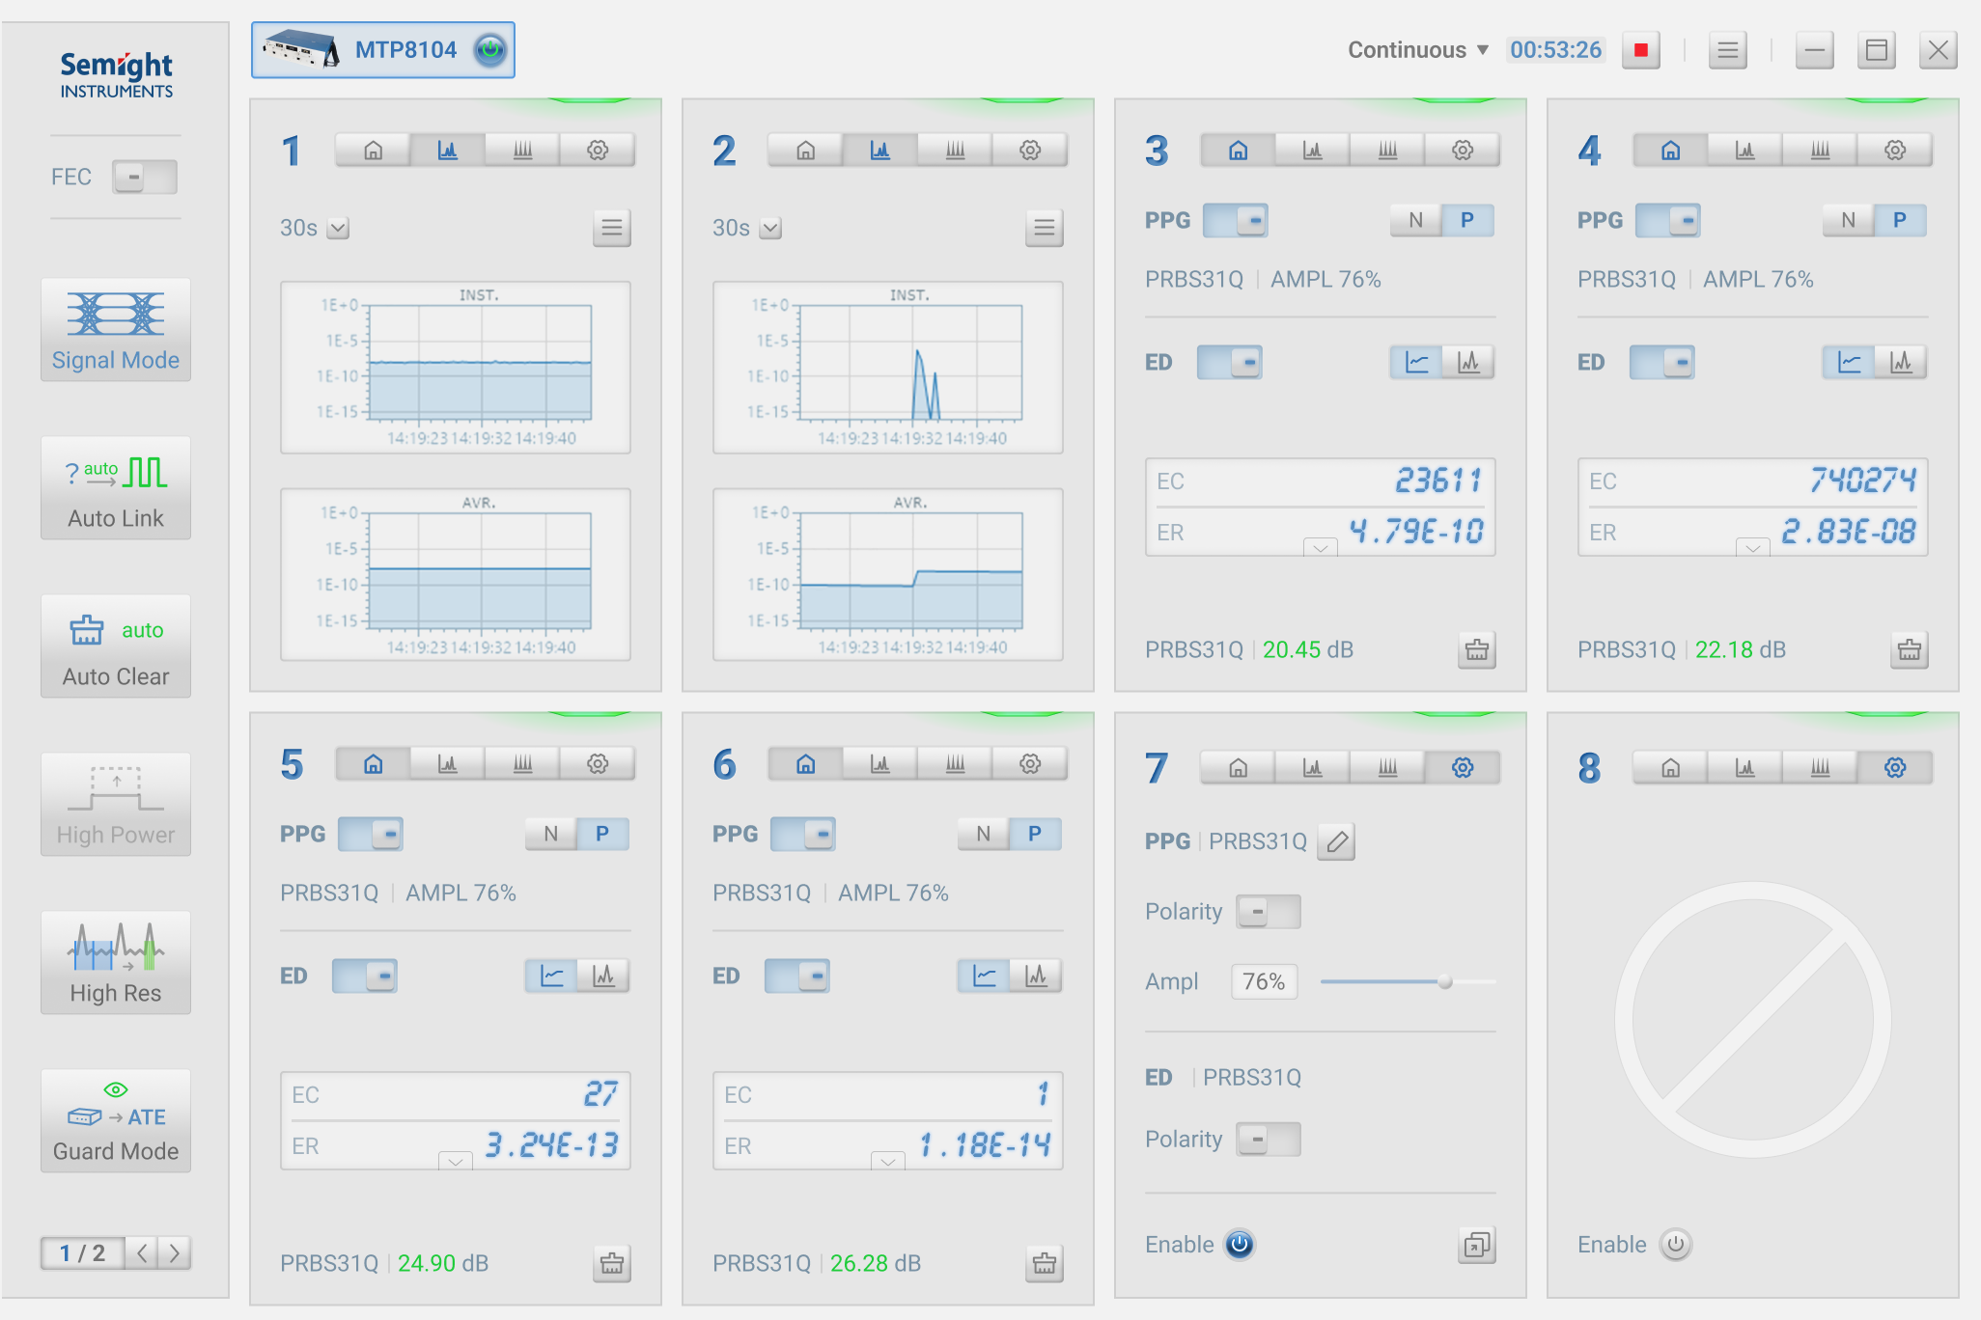Toggle the PPG enable button in channel 3
Screen dimensions: 1981x1320
pyautogui.click(x=1237, y=219)
